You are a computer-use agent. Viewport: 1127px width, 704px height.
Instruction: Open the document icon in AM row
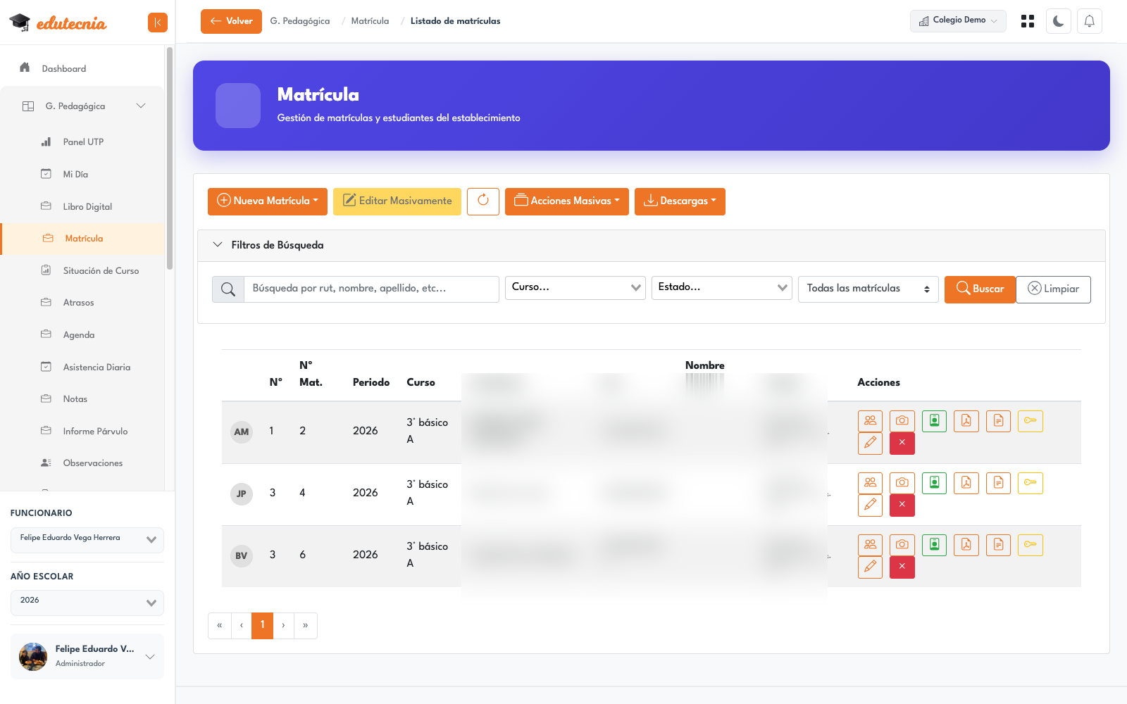click(x=998, y=421)
